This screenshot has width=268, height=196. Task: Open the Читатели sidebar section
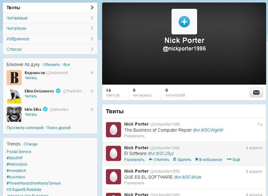[x=50, y=29]
